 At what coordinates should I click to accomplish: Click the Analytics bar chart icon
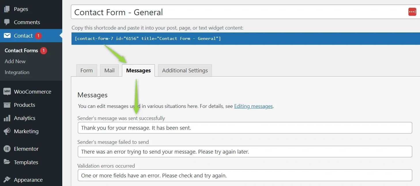point(7,118)
